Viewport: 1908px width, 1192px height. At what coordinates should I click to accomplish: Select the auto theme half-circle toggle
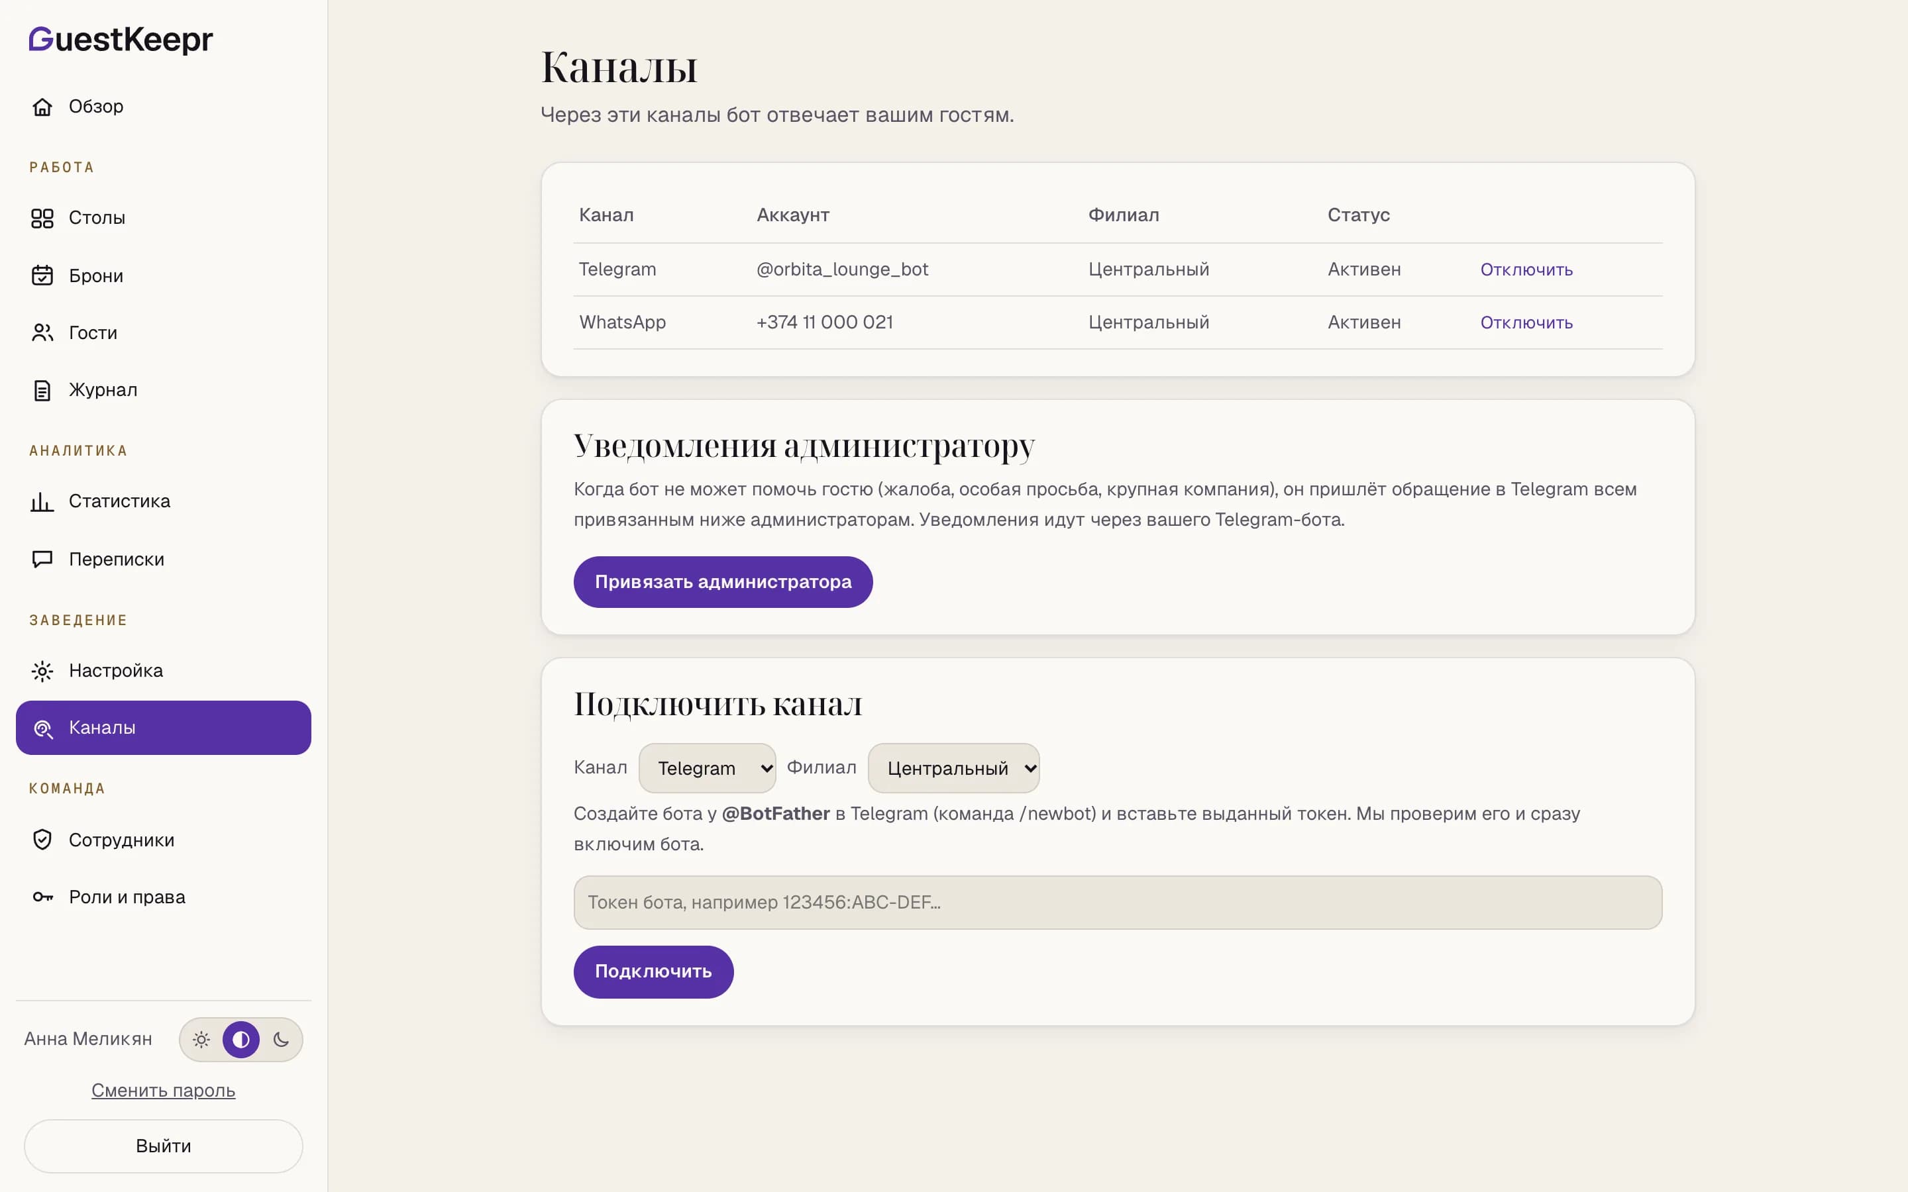[x=241, y=1040]
